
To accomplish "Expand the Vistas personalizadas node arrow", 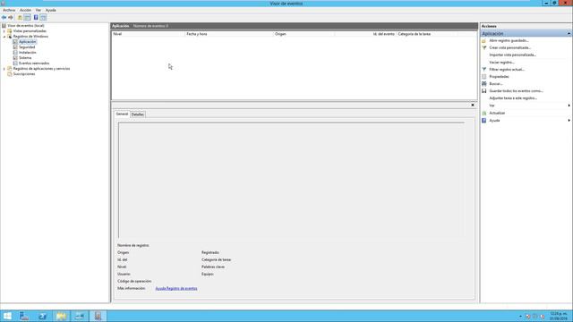I will click(4, 31).
